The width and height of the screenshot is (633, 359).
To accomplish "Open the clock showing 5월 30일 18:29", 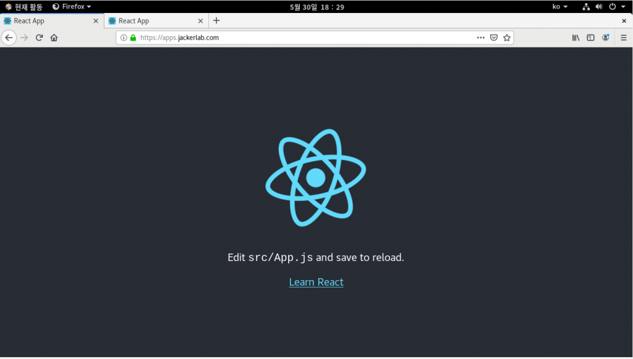I will coord(317,7).
